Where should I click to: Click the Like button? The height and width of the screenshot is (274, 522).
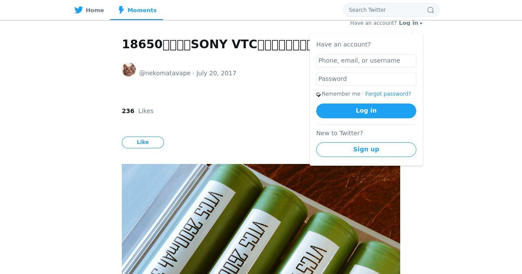coord(143,142)
